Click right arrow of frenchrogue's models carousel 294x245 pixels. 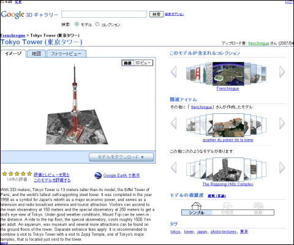282,123
